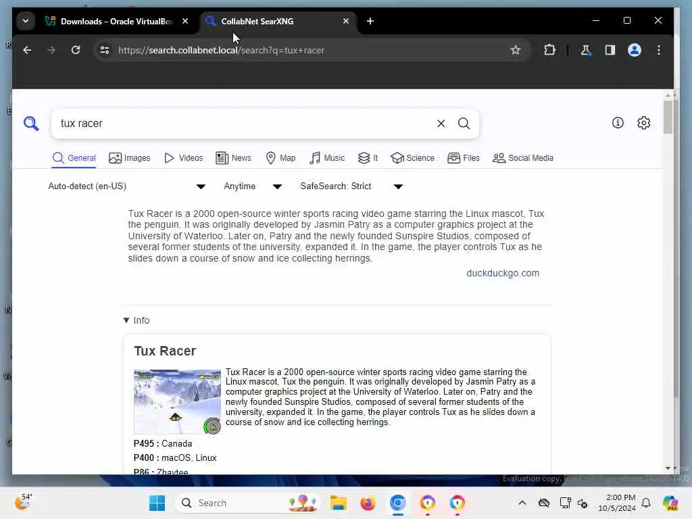Click the browser address bar URL
This screenshot has width=692, height=519.
[x=221, y=50]
